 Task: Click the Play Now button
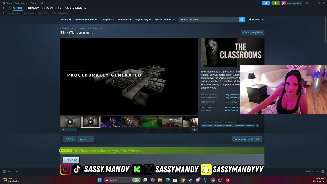[71, 160]
